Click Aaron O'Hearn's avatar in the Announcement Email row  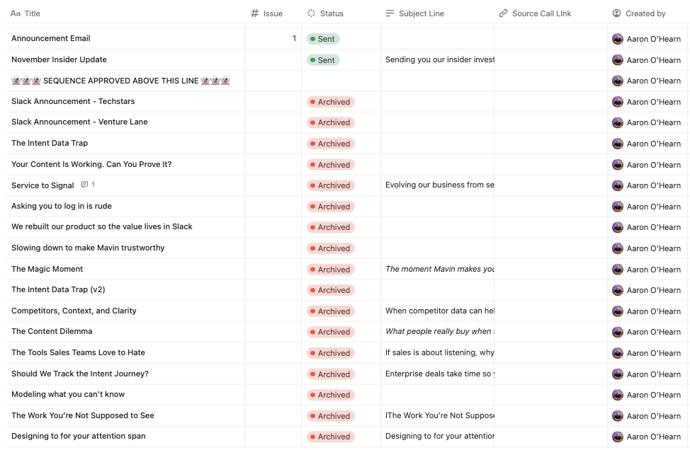[x=618, y=38]
